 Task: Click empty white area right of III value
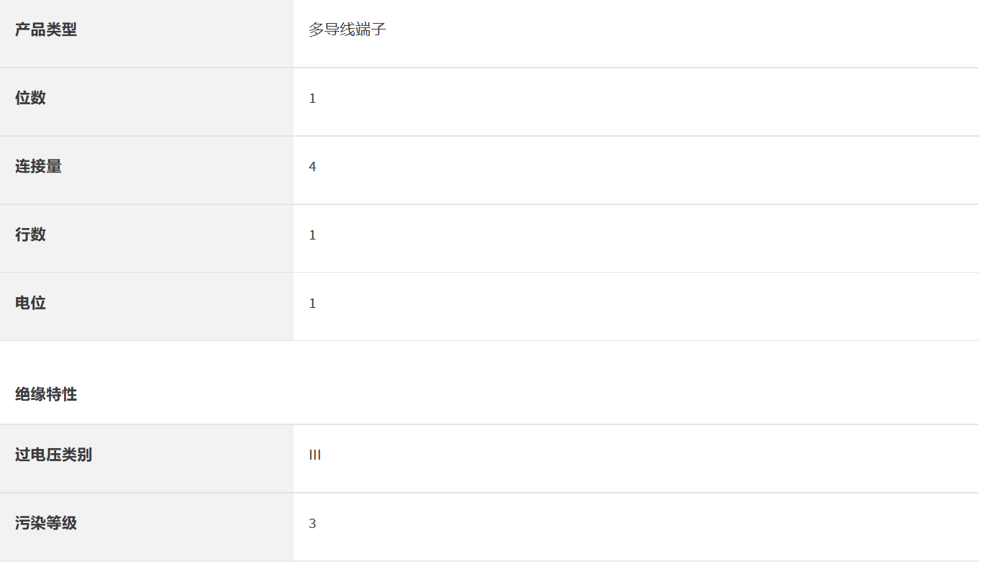(x=648, y=455)
